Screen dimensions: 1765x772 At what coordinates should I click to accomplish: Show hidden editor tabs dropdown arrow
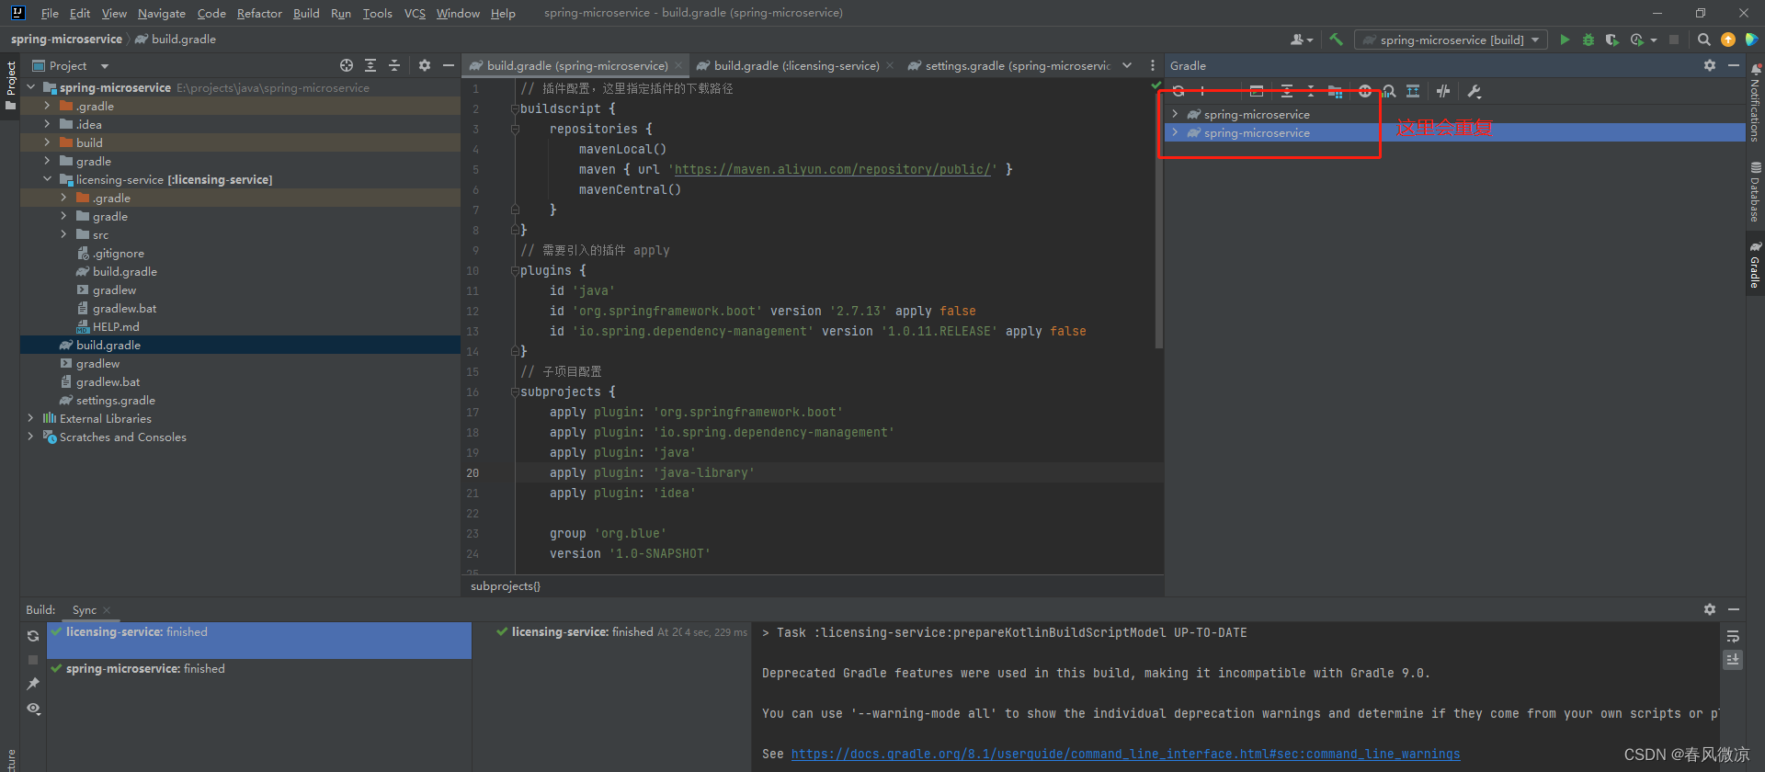pyautogui.click(x=1127, y=65)
